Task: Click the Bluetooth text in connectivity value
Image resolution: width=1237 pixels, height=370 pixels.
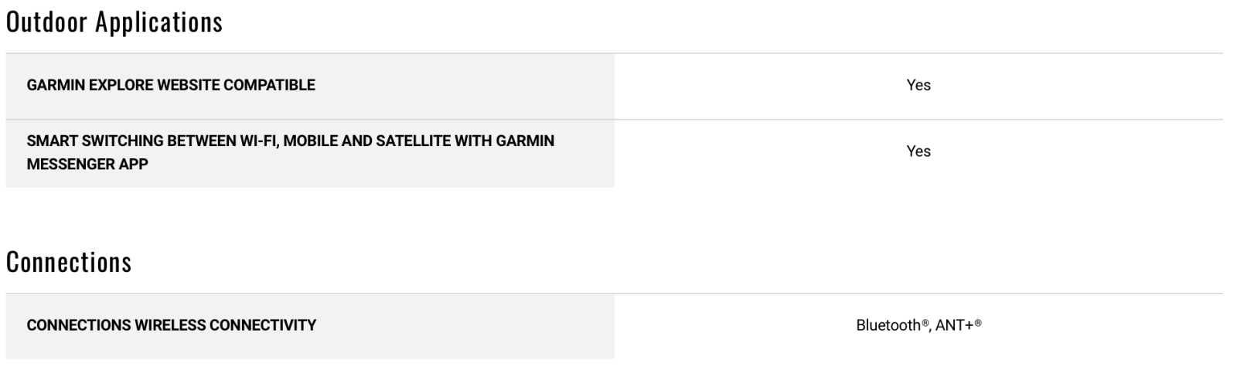Action: pos(888,325)
